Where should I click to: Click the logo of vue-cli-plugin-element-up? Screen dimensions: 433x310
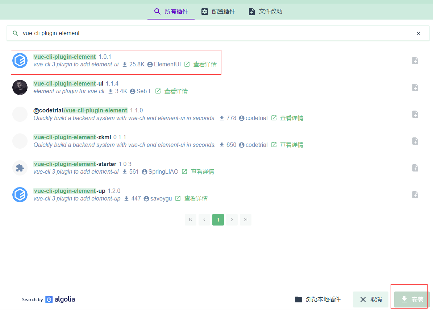point(20,194)
